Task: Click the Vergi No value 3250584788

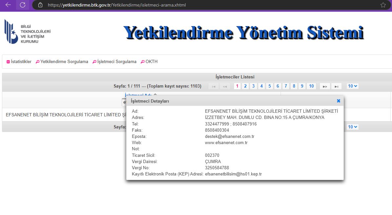Action: (217, 168)
